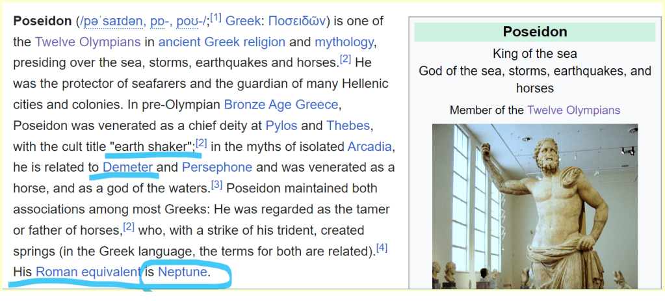Click citation [3] after "god of the waters"
The height and width of the screenshot is (301, 665).
217,185
